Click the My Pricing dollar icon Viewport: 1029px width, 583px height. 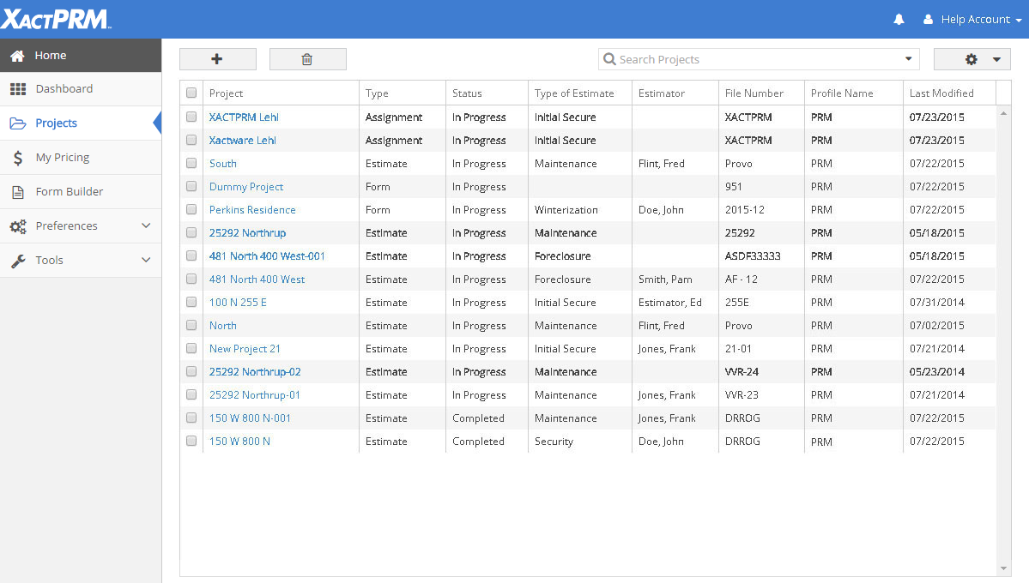(x=18, y=158)
